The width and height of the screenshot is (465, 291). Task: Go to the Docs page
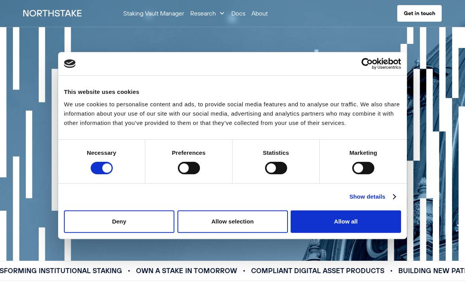coord(238,14)
